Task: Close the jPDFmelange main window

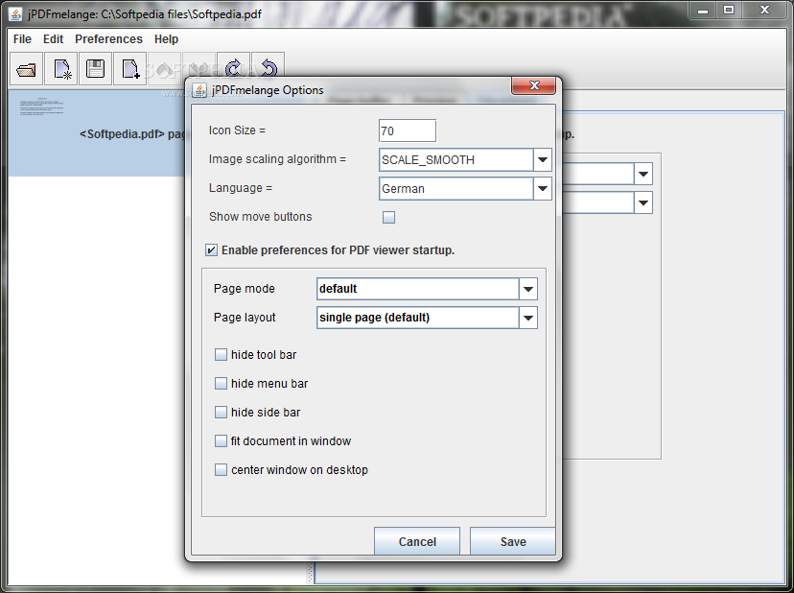Action: tap(764, 11)
